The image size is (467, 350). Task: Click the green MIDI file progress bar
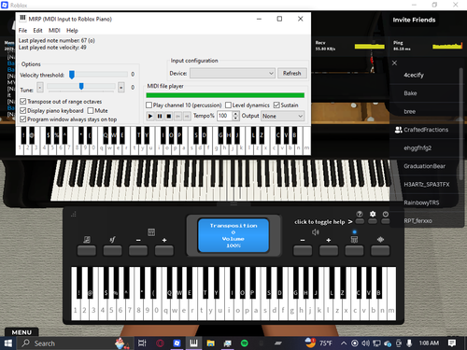pos(225,95)
